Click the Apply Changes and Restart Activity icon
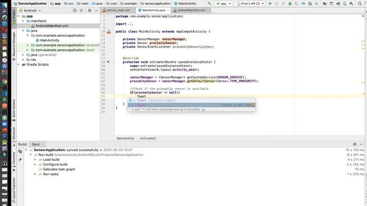This screenshot has width=367, height=206. pyautogui.click(x=276, y=3)
